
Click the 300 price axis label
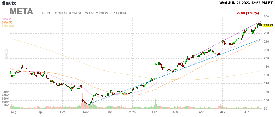point(266,17)
